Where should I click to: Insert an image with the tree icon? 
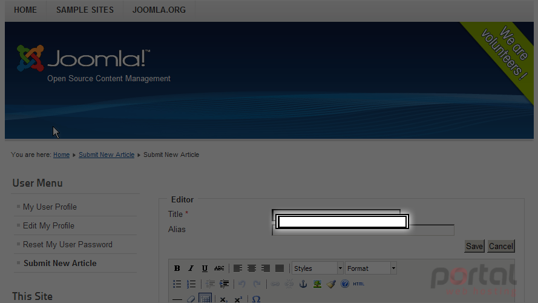tap(317, 284)
